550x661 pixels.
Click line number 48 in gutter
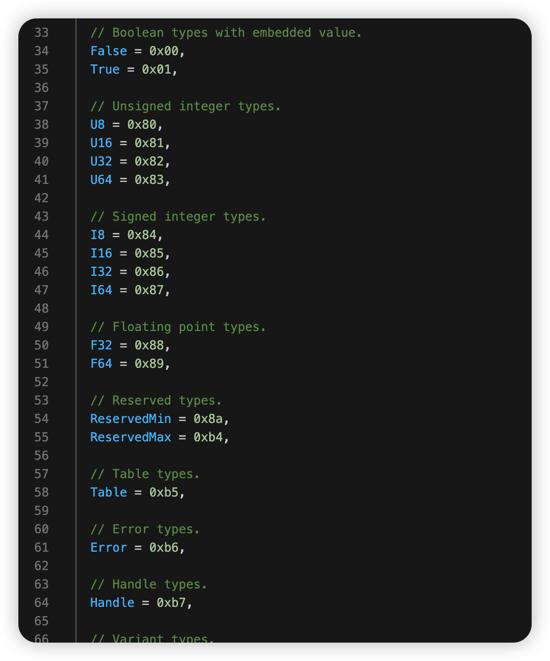point(41,309)
